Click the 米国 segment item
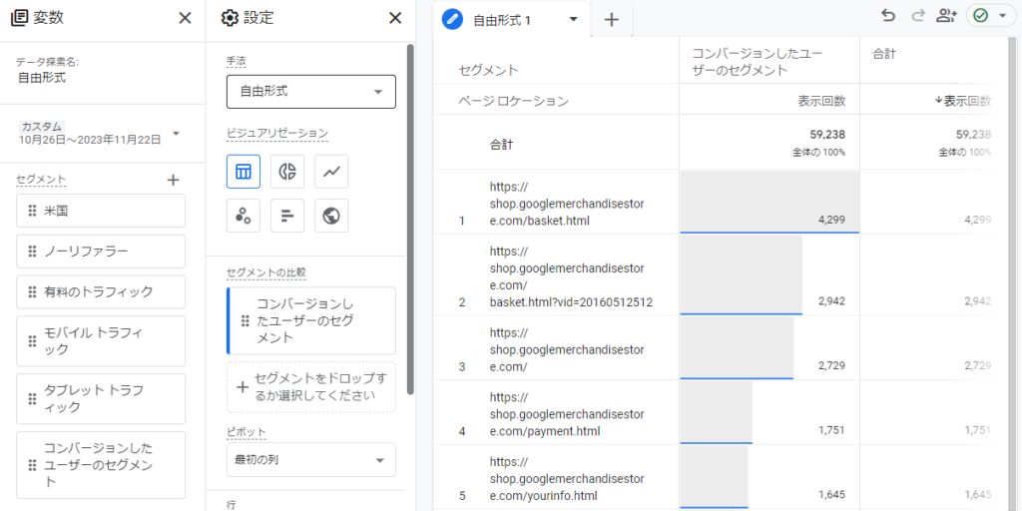The image size is (1022, 511). [101, 211]
